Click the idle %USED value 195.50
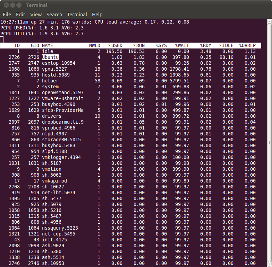 click(114, 51)
